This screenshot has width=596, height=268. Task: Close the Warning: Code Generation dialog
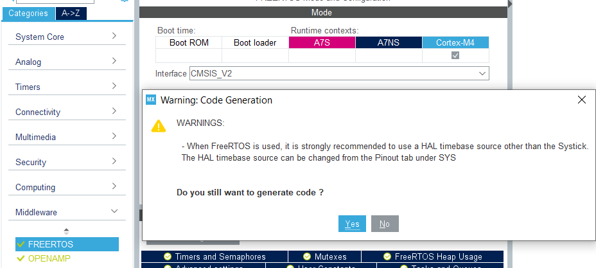click(x=582, y=100)
